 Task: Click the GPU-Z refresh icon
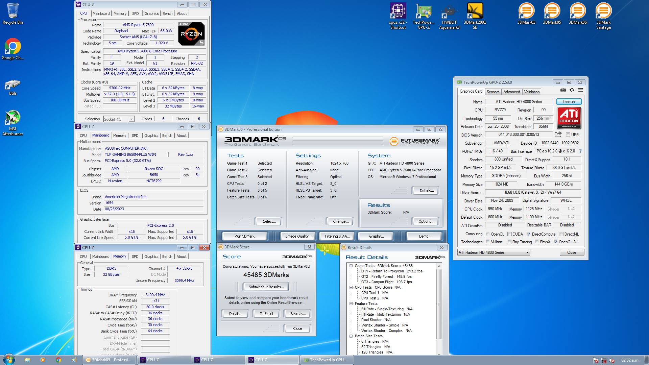pos(572,90)
